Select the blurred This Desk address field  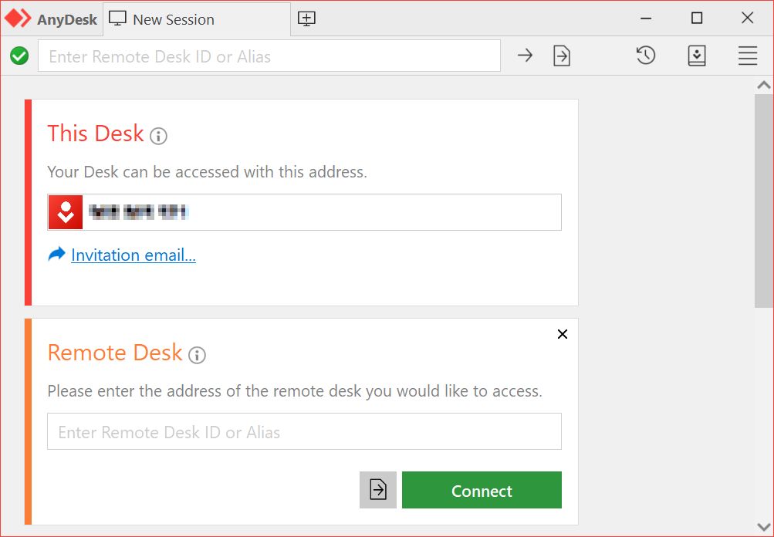(x=304, y=211)
